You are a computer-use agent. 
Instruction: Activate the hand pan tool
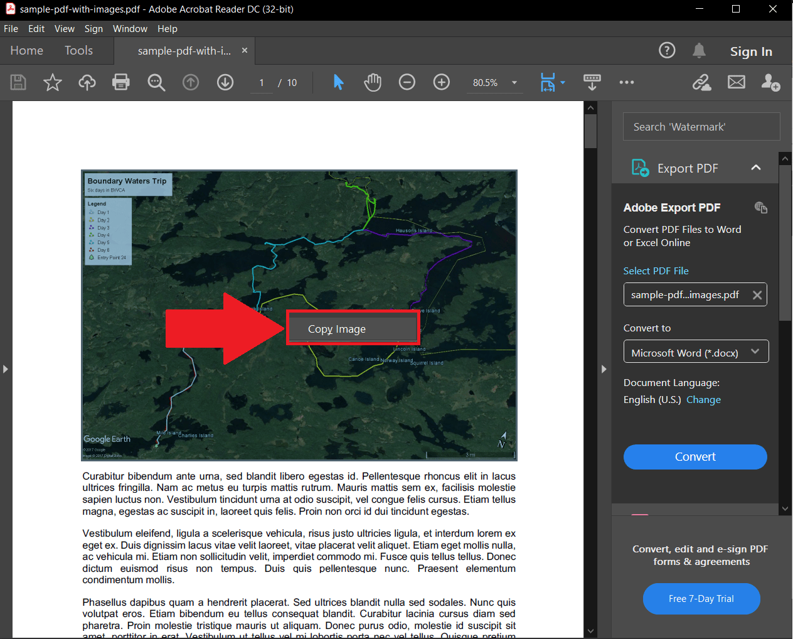point(373,82)
